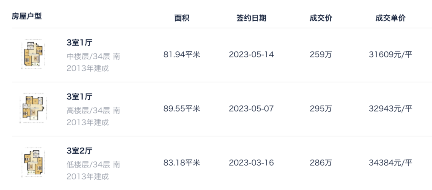
Task: Click the 259万 transaction price
Action: click(321, 54)
